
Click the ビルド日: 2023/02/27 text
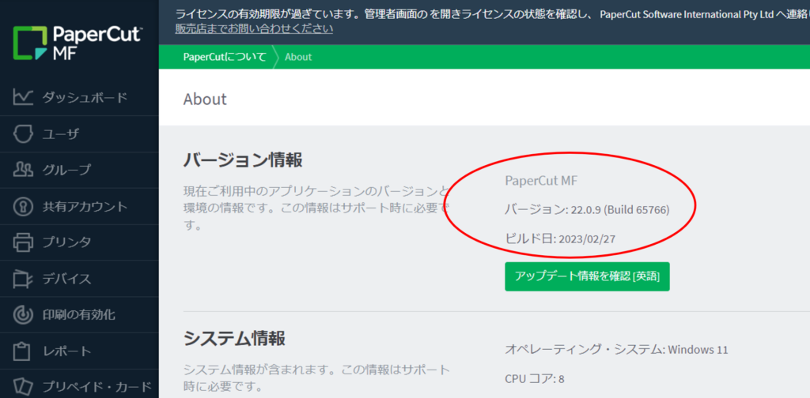pyautogui.click(x=559, y=238)
